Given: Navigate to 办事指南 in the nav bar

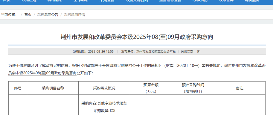Looking at the screenshot, I should (x=200, y=1).
